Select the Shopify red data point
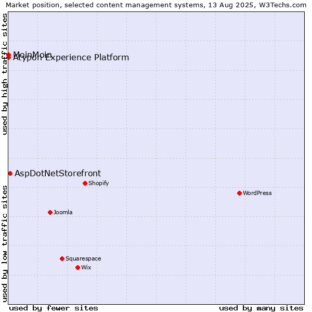The width and height of the screenshot is (312, 312). (x=85, y=183)
